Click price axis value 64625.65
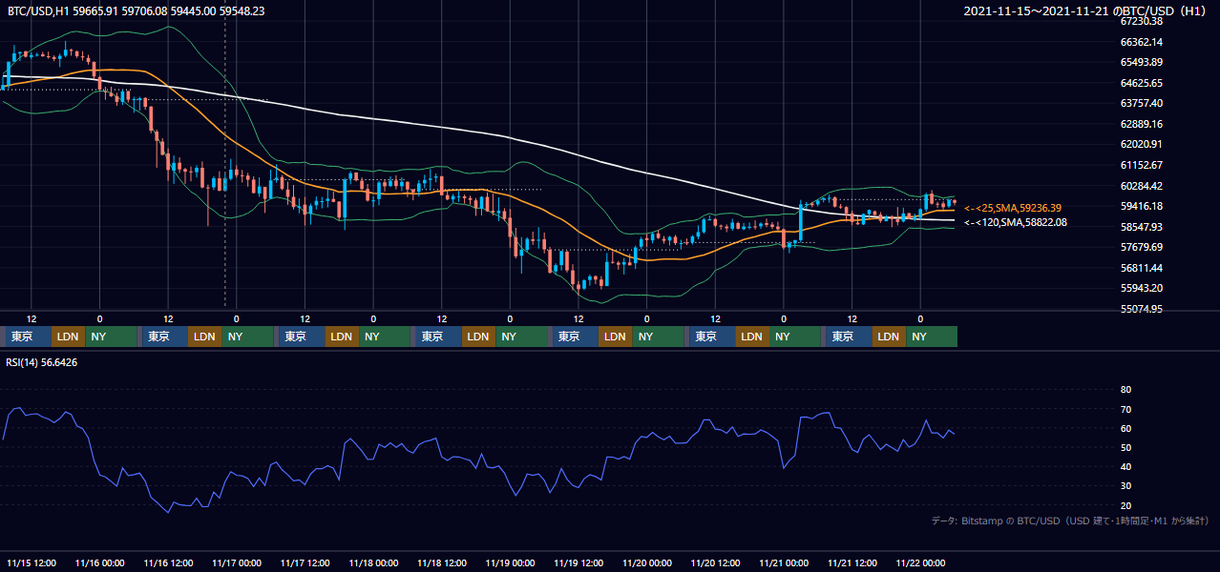The width and height of the screenshot is (1220, 572). pyautogui.click(x=1142, y=83)
